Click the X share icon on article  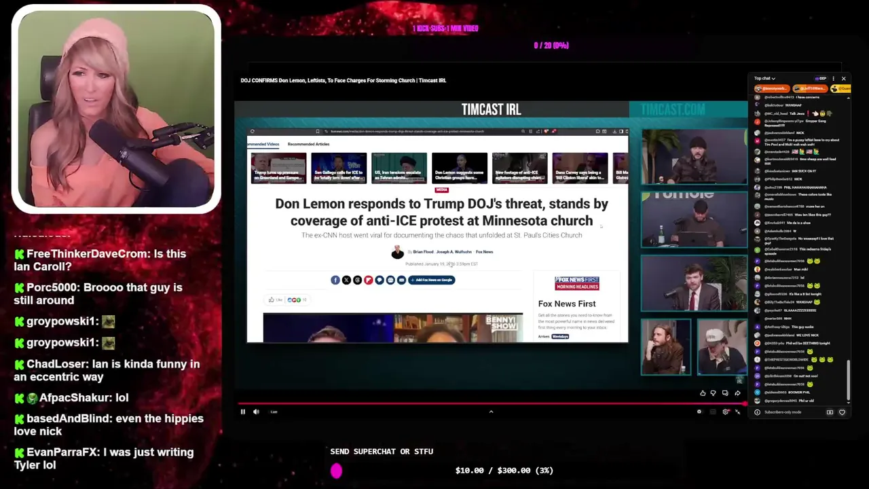point(346,280)
